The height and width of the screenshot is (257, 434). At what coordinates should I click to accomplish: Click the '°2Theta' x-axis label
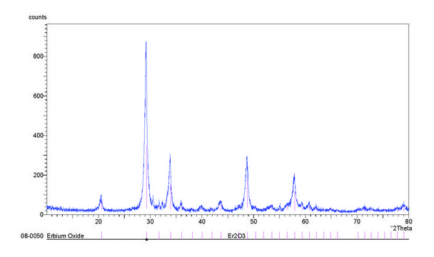pyautogui.click(x=401, y=228)
